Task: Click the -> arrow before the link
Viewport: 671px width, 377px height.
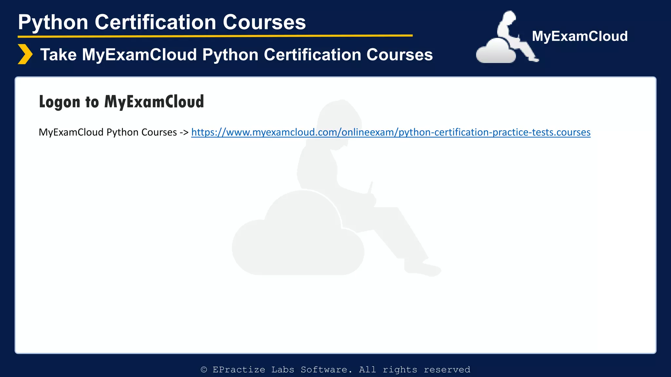Action: tap(184, 133)
